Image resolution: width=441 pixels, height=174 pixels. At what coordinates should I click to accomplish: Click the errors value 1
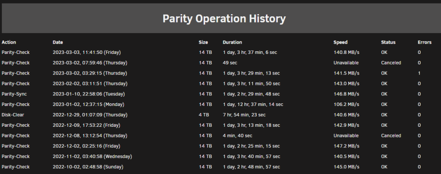click(x=419, y=73)
